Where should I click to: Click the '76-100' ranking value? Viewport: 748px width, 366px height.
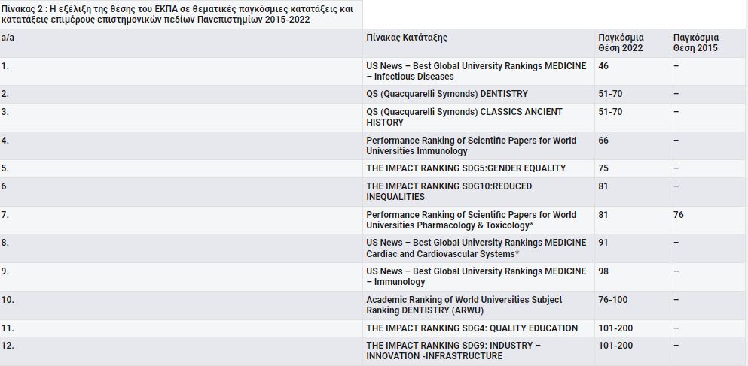pyautogui.click(x=613, y=299)
